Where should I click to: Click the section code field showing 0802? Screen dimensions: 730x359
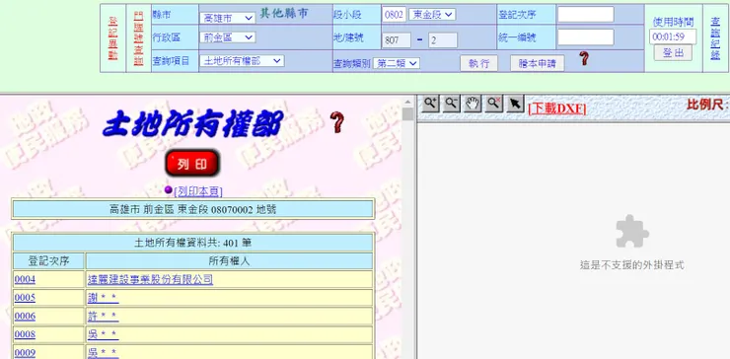pos(395,15)
